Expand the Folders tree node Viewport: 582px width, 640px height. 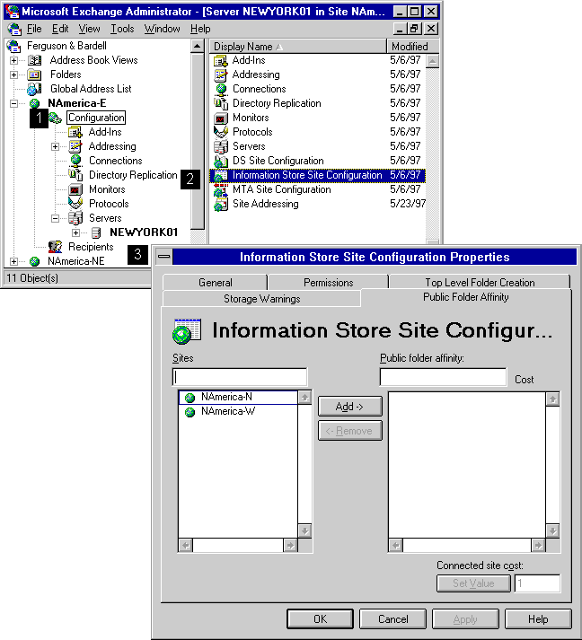(x=13, y=75)
